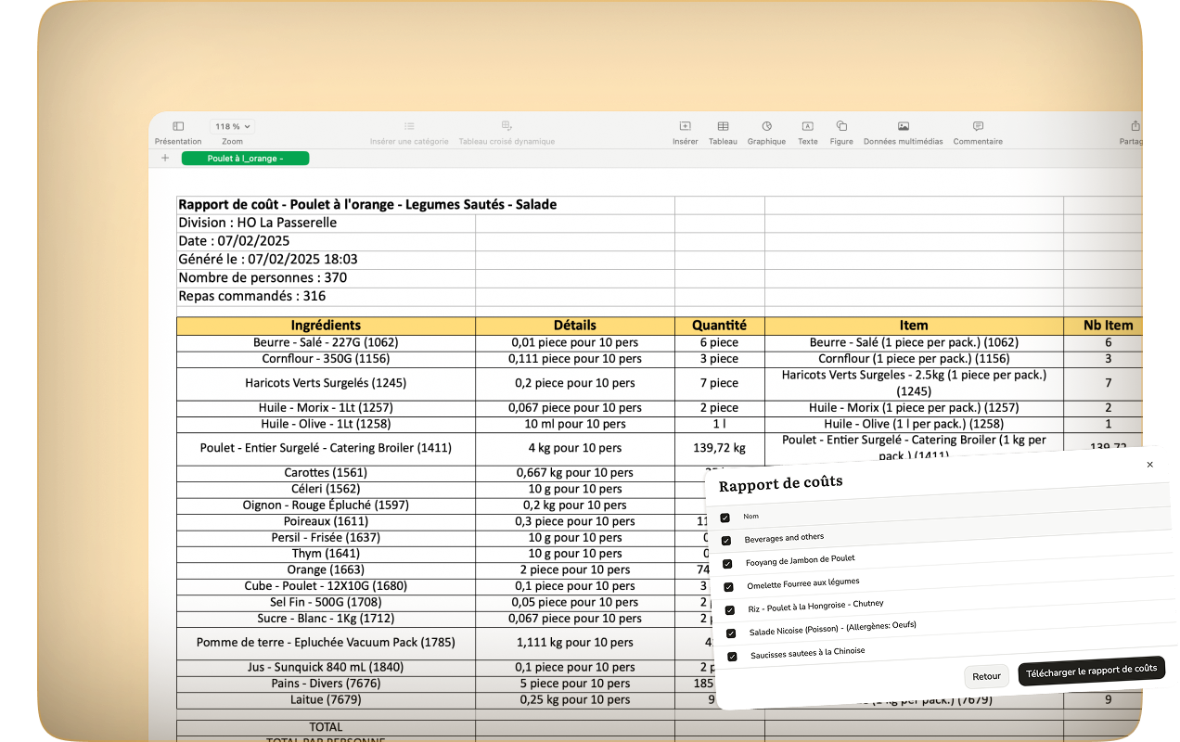Add a Commentaire via toolbar
The height and width of the screenshot is (742, 1180).
coord(978,126)
